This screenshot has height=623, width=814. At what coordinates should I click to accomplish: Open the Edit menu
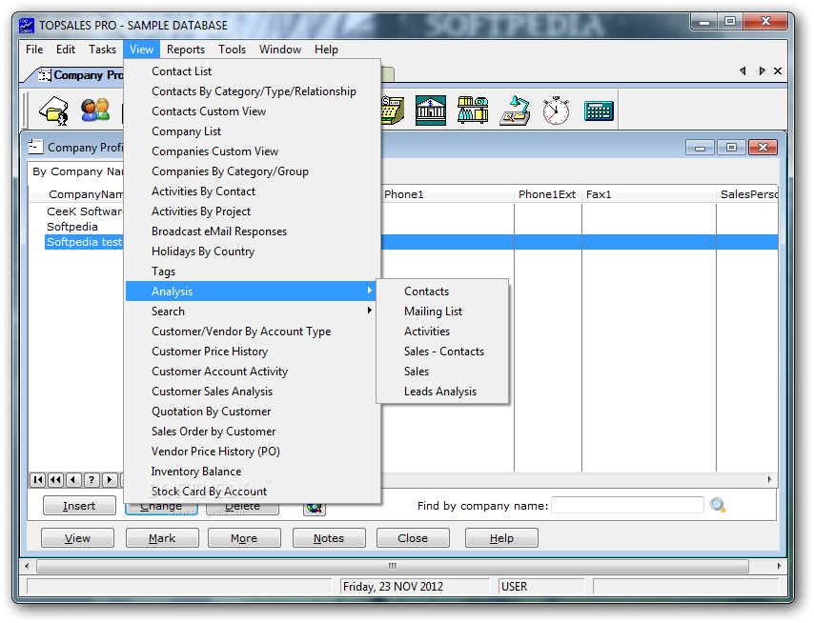[66, 50]
